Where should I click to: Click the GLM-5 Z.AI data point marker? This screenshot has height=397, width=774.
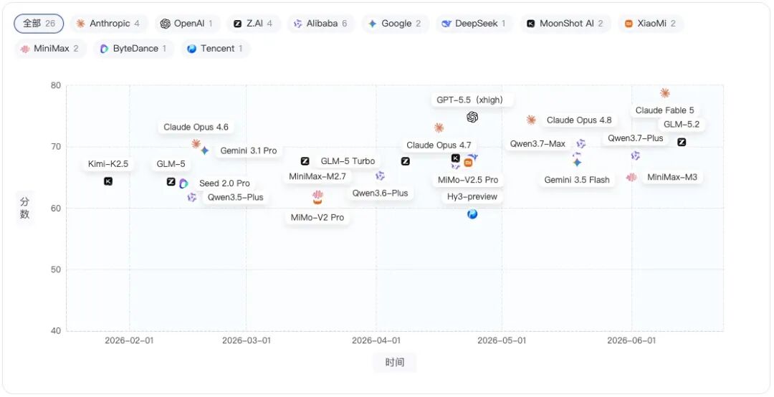tap(171, 182)
